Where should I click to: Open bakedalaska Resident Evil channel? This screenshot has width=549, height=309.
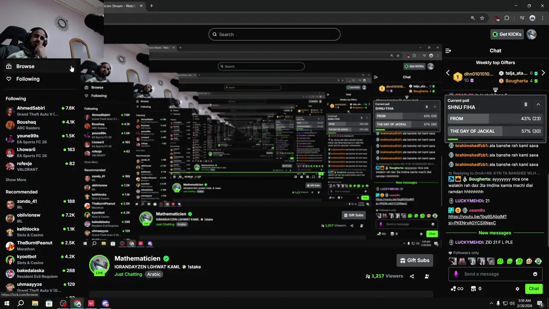[x=40, y=273]
